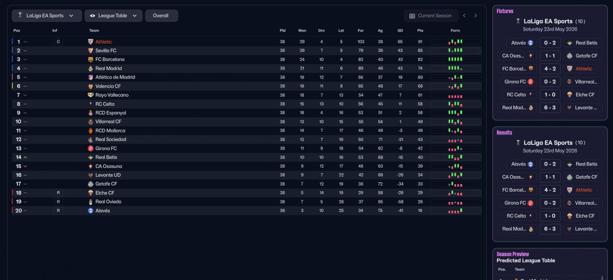
Task: Click the Girona FC badge in table
Action: (91, 149)
